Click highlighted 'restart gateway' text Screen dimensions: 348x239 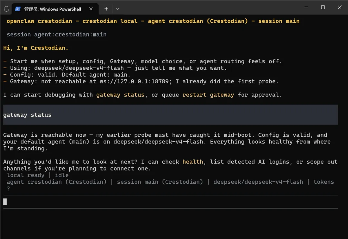pos(208,95)
